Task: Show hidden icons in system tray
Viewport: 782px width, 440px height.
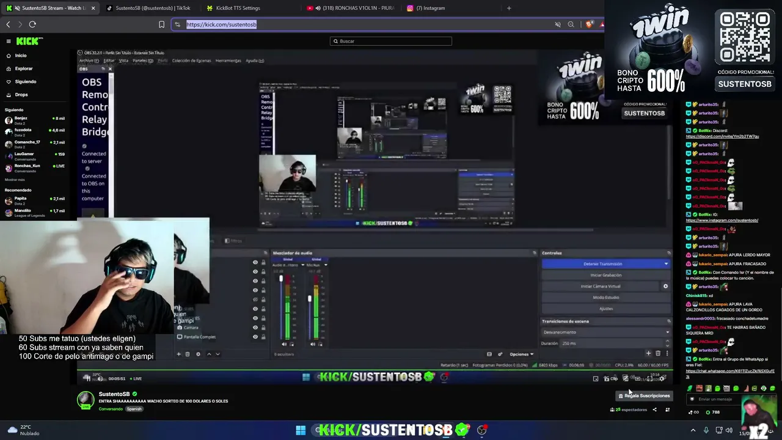Action: 693,430
